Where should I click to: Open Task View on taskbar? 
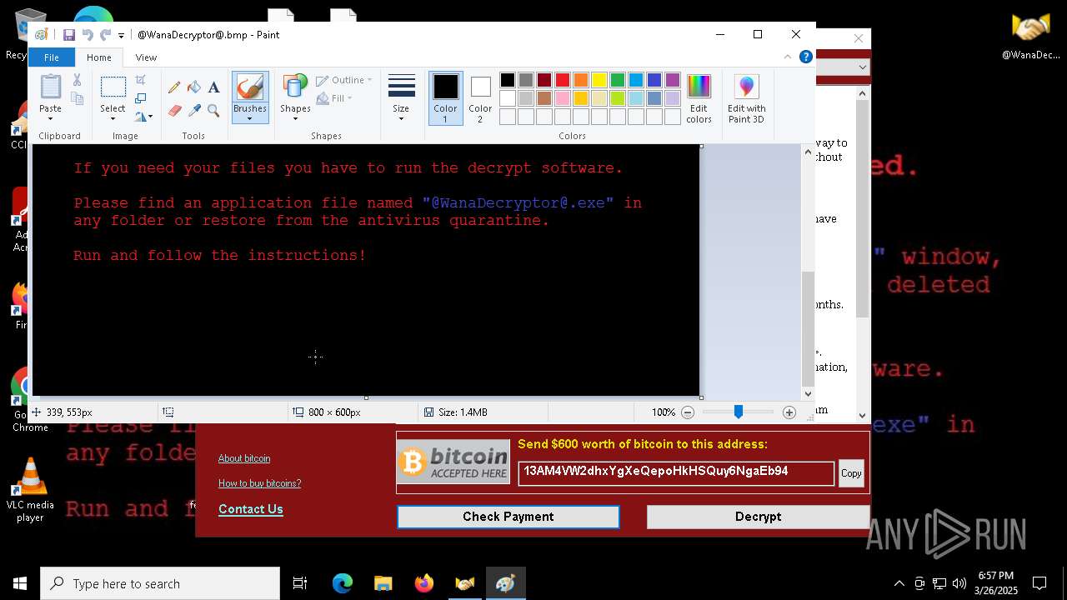pos(300,583)
